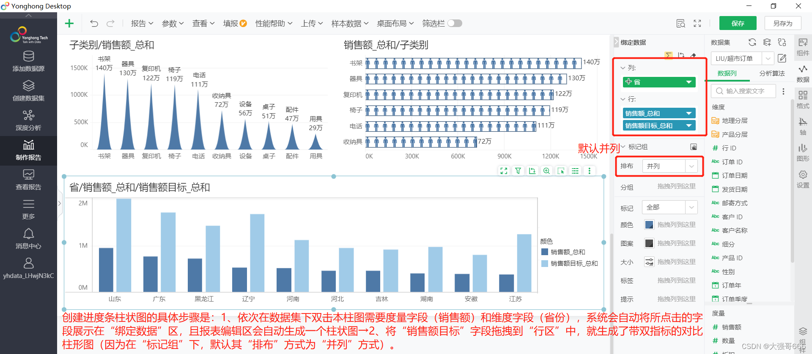Select the 订单日期 field
The image size is (812, 354).
(x=730, y=175)
